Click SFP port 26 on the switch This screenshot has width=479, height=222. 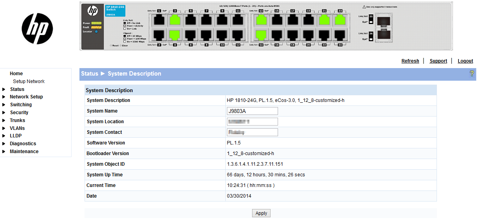click(x=383, y=33)
